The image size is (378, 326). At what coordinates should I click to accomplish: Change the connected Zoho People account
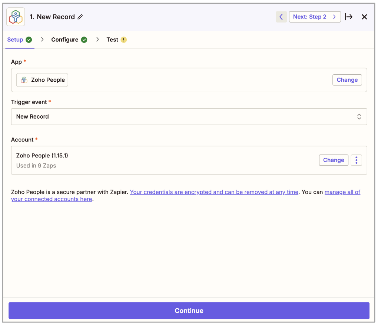pyautogui.click(x=334, y=160)
